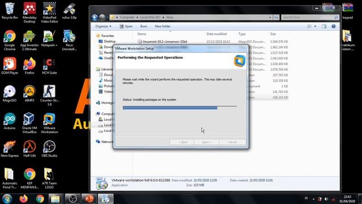The width and height of the screenshot is (362, 204).
Task: Launch Half-Life desktop shortcut
Action: point(29,149)
